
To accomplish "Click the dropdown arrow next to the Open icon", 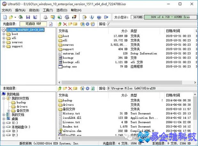I will 15,17.
